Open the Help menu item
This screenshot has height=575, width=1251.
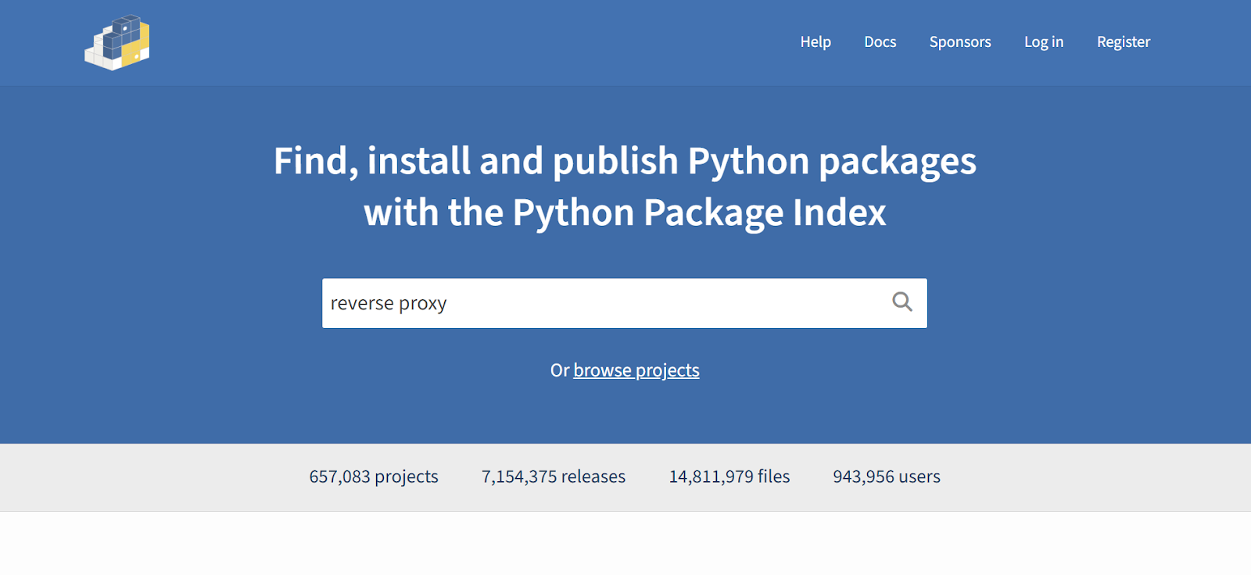tap(815, 42)
